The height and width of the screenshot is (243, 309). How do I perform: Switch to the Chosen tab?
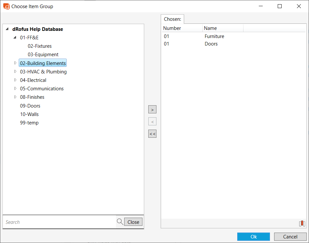[172, 19]
